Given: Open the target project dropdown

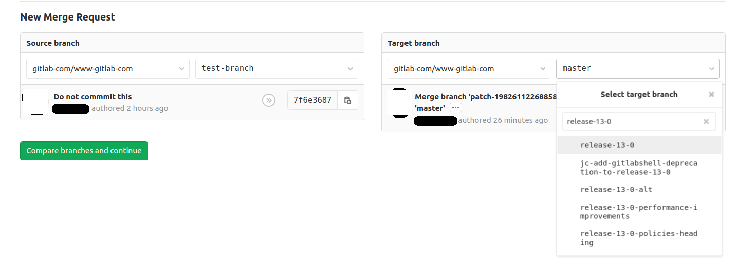Looking at the screenshot, I should click(469, 68).
